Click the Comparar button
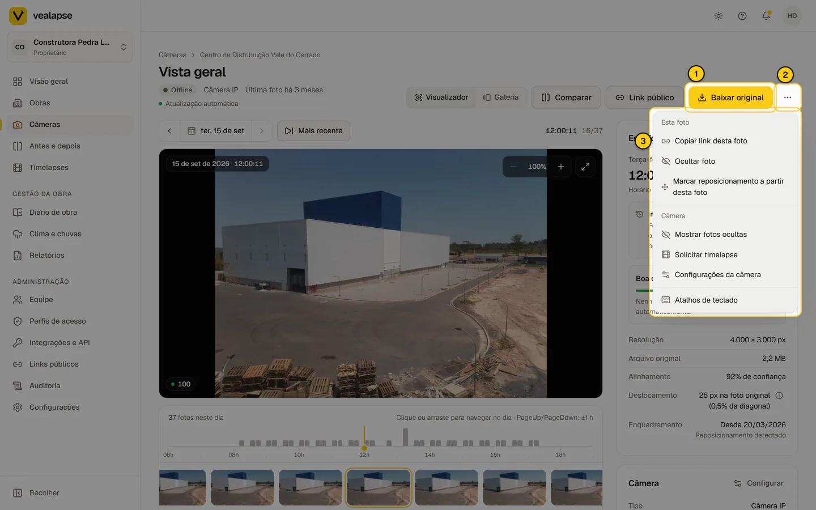The height and width of the screenshot is (510, 816). coord(566,97)
